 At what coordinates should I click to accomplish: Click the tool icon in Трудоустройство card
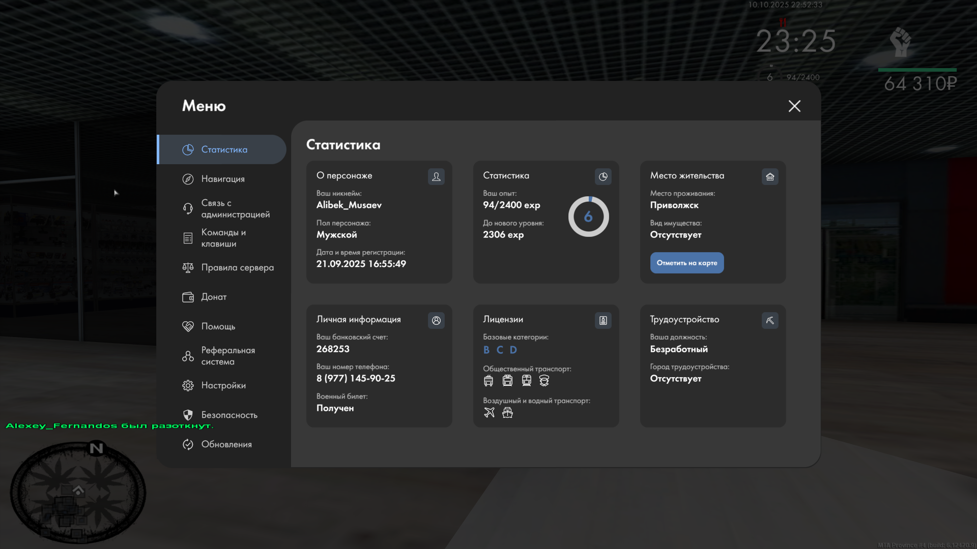(x=770, y=320)
